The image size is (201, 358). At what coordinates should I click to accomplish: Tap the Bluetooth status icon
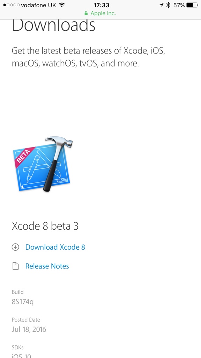tap(168, 5)
